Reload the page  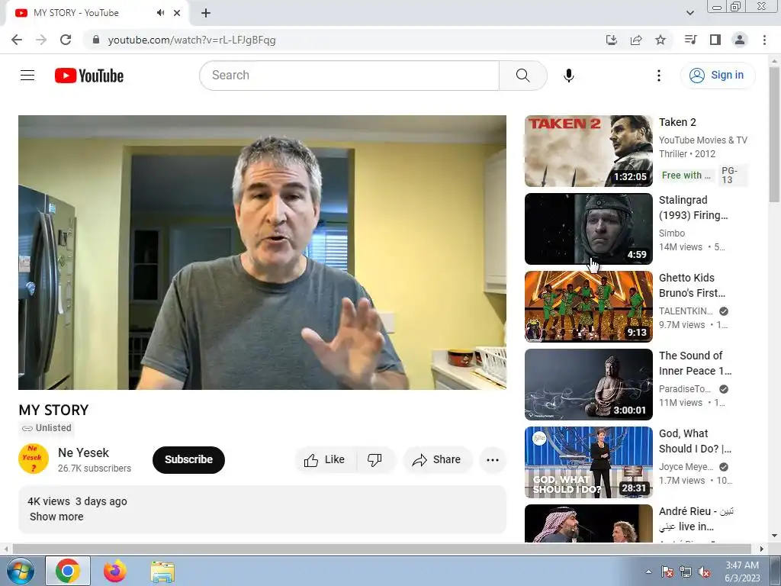pos(66,40)
